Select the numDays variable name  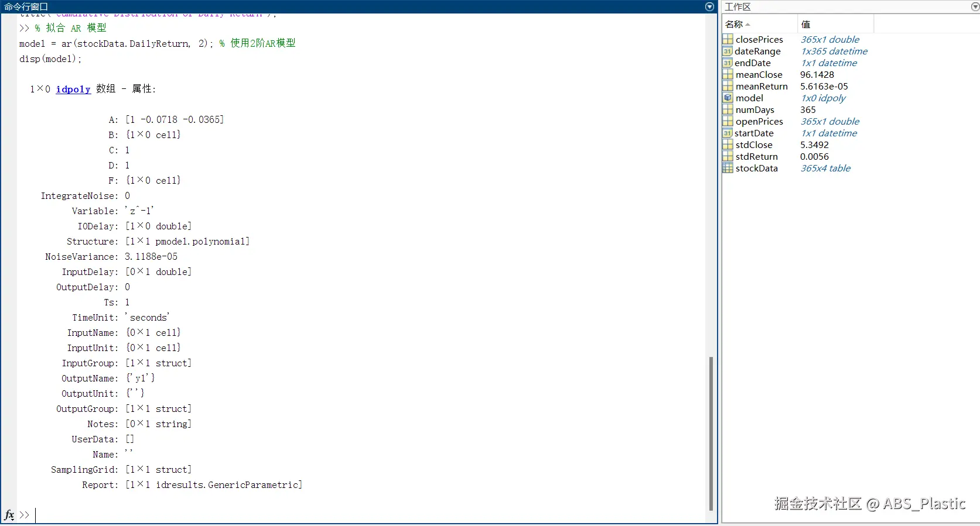(x=754, y=109)
